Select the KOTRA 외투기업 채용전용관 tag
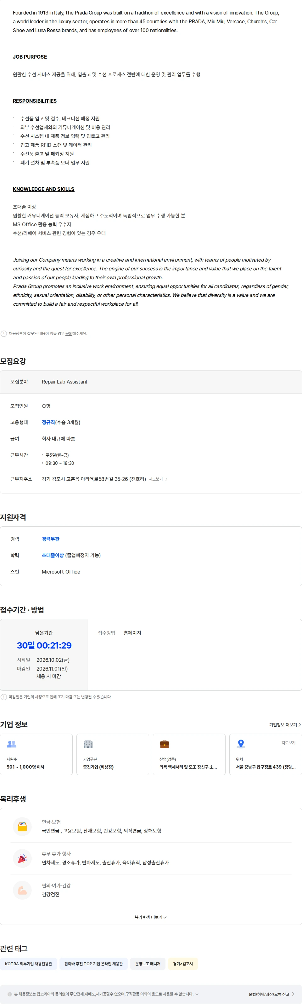This screenshot has width=302, height=1004. tap(28, 964)
